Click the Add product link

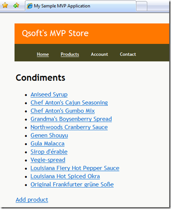[x=32, y=200]
